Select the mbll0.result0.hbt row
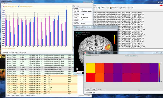 [42, 82]
